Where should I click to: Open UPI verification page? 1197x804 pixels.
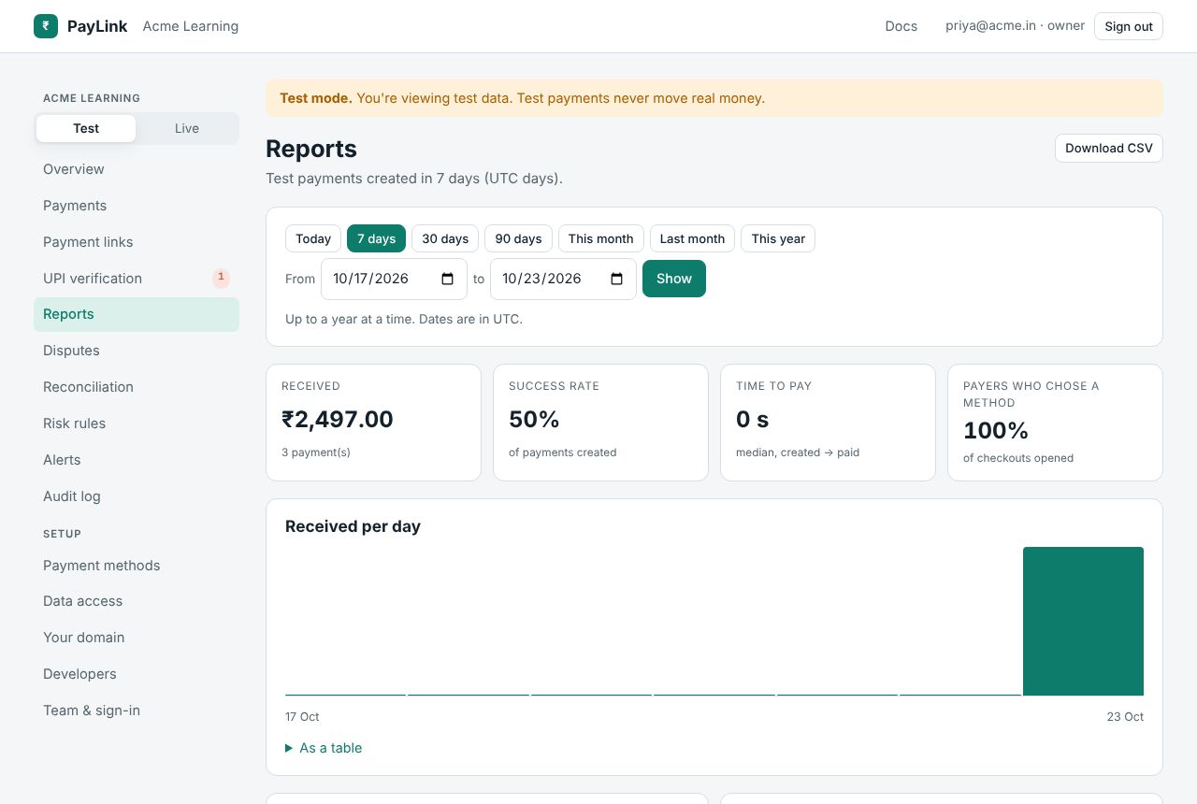pos(137,279)
